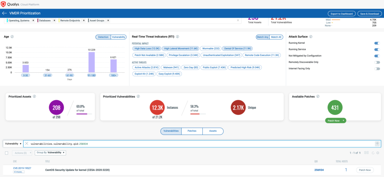Open Real-Time Threat Indicators info icon
Viewport: 384px width, 177px height.
(x=178, y=36)
